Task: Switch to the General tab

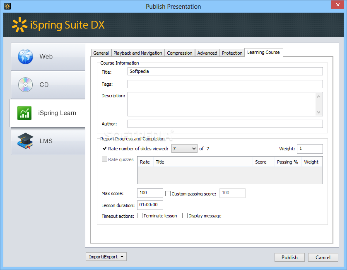Action: coord(101,53)
